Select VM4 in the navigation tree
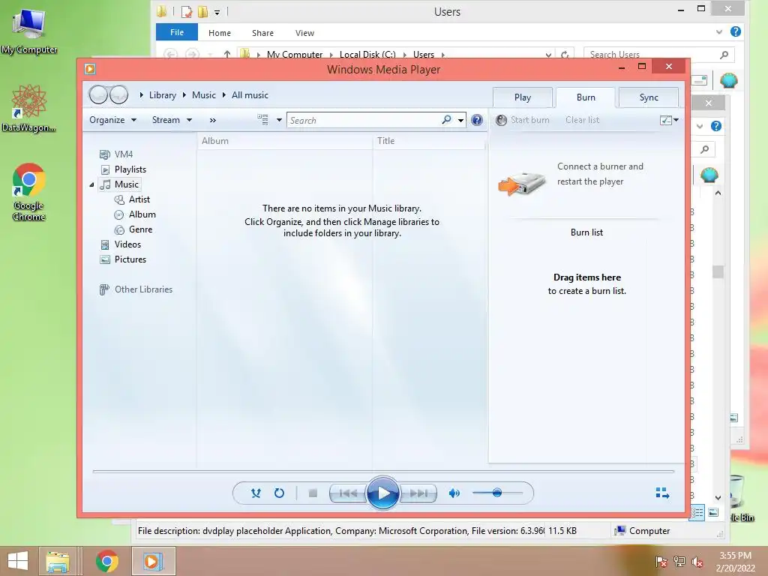Viewport: 768px width, 576px height. point(116,154)
